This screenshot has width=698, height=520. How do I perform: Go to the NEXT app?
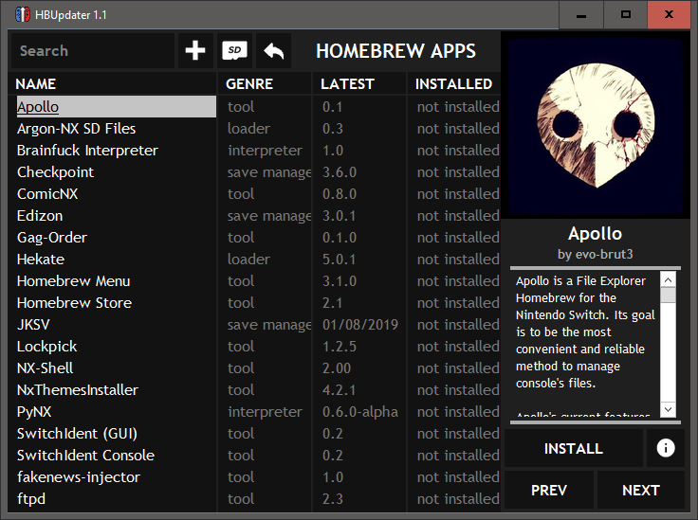click(x=640, y=490)
